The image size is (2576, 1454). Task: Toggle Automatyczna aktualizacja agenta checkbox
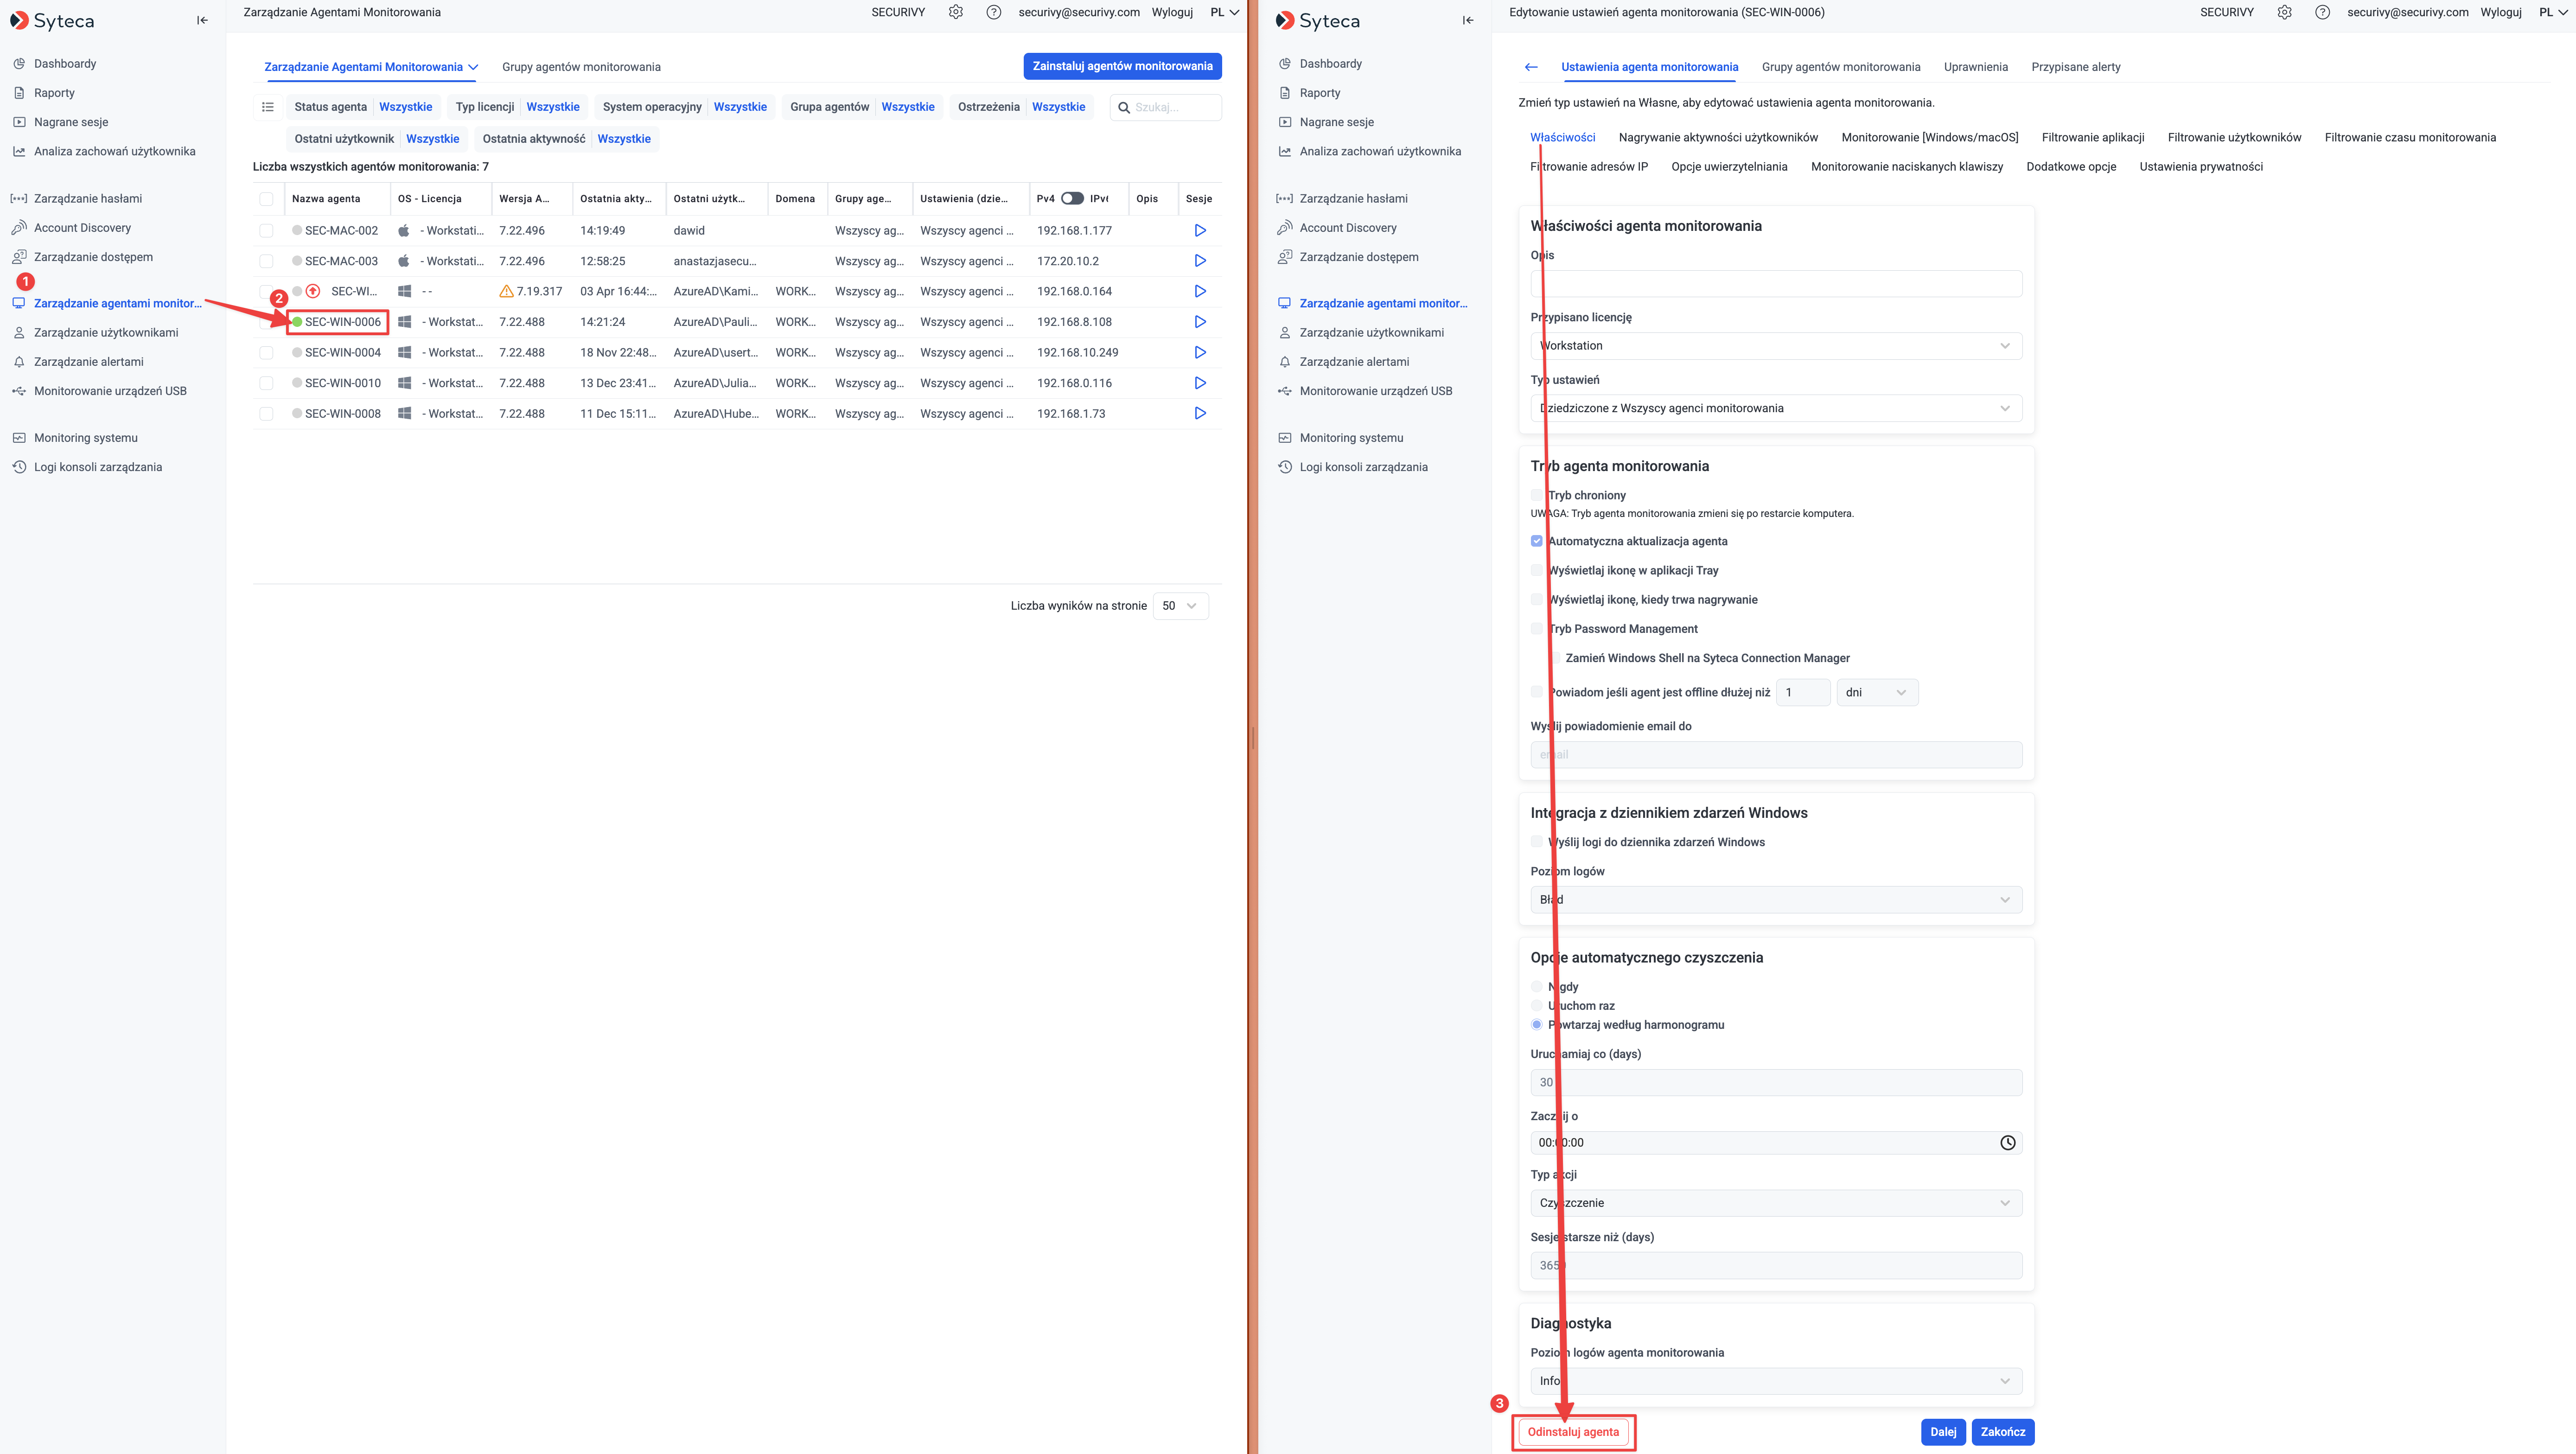(x=1536, y=541)
